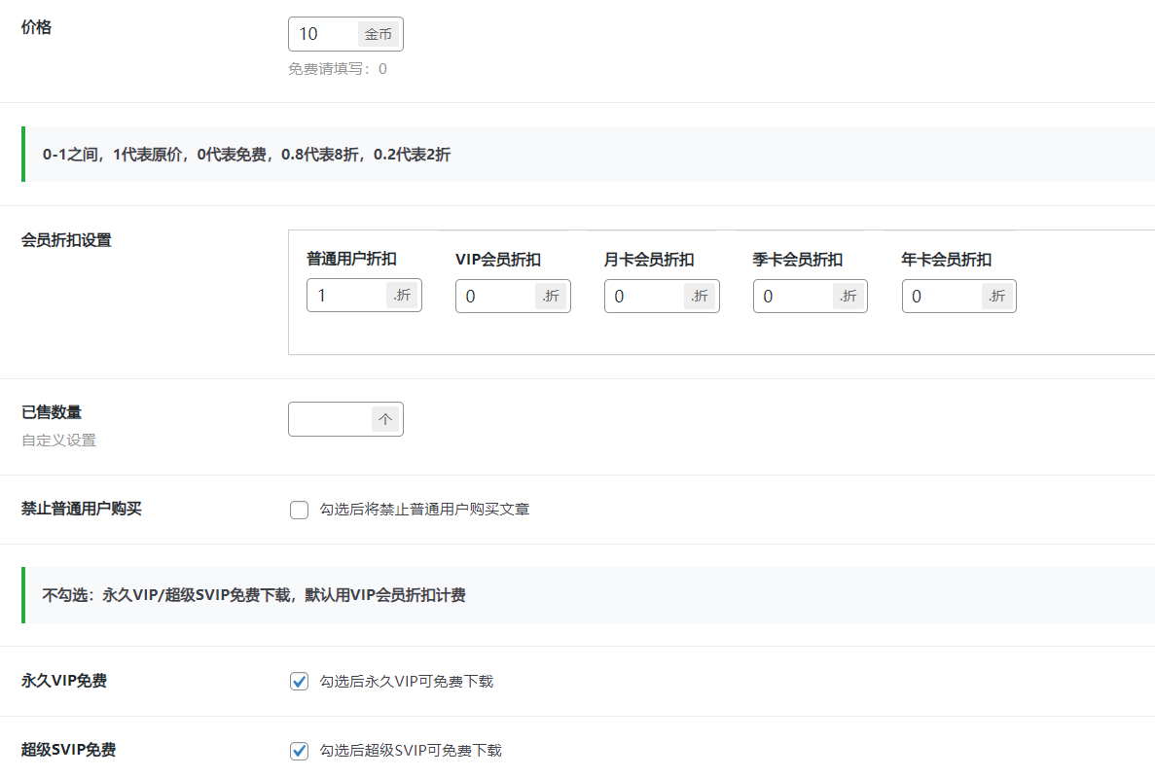Click the 金币 unit suffix
This screenshot has height=777, width=1155.
pyautogui.click(x=379, y=34)
